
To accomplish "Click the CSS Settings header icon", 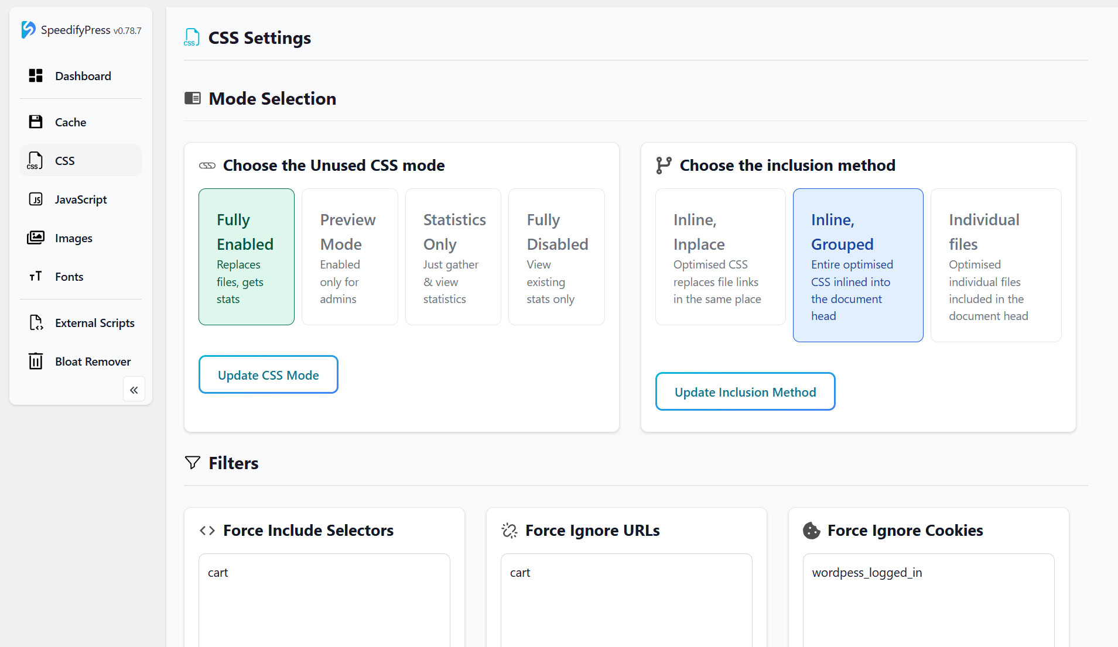I will pos(192,37).
